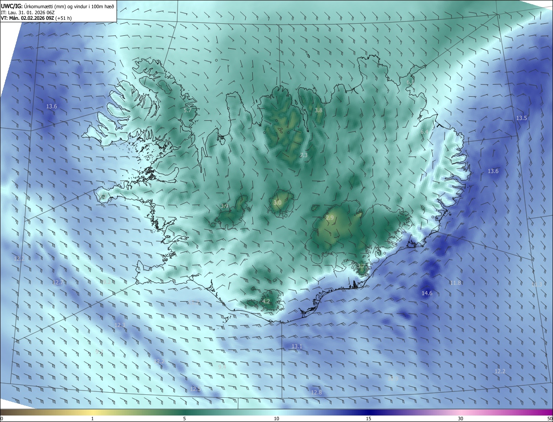Click the 11.8 value over the southeast sea
This screenshot has width=553, height=422.
point(455,283)
